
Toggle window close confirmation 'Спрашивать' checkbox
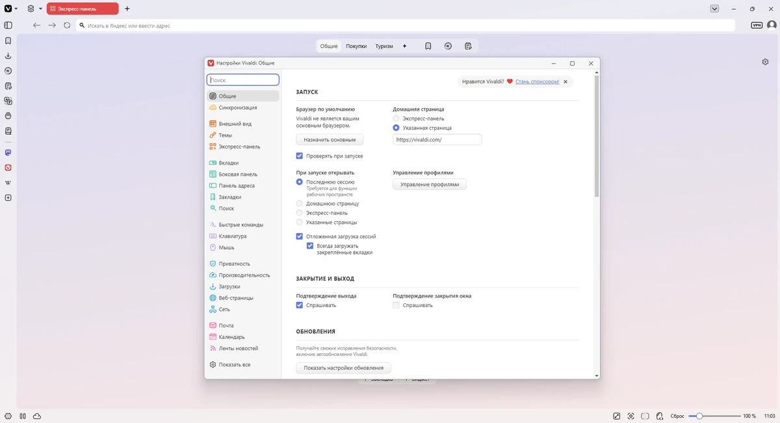[396, 305]
